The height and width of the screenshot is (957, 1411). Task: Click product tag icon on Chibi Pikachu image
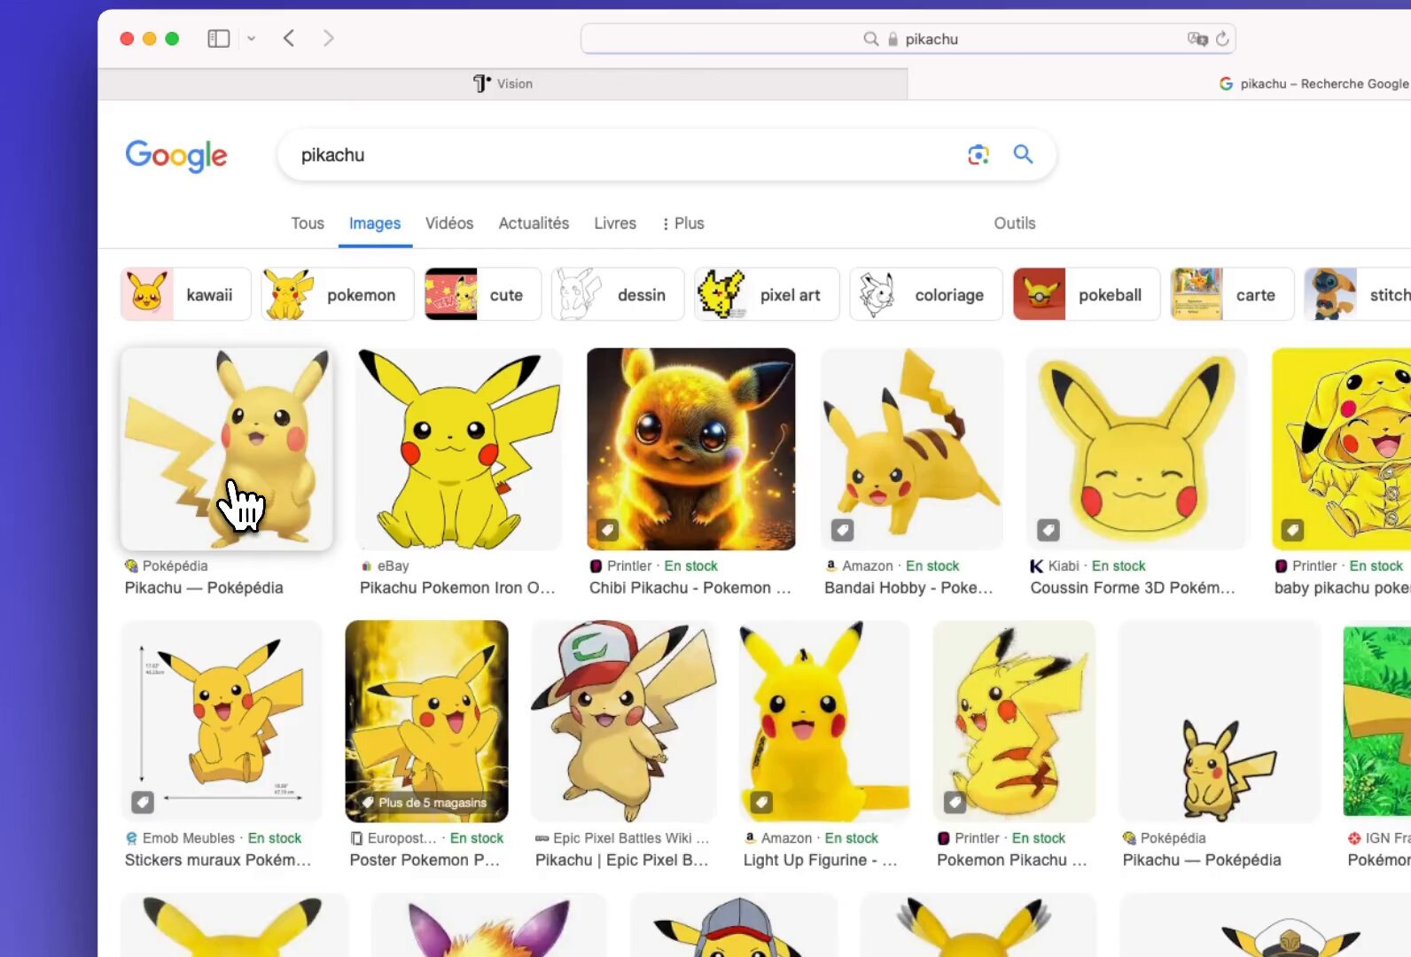tap(607, 531)
